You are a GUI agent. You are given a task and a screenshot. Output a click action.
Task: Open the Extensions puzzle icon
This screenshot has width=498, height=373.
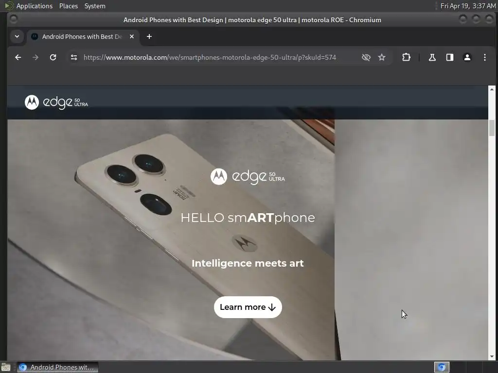pos(406,57)
